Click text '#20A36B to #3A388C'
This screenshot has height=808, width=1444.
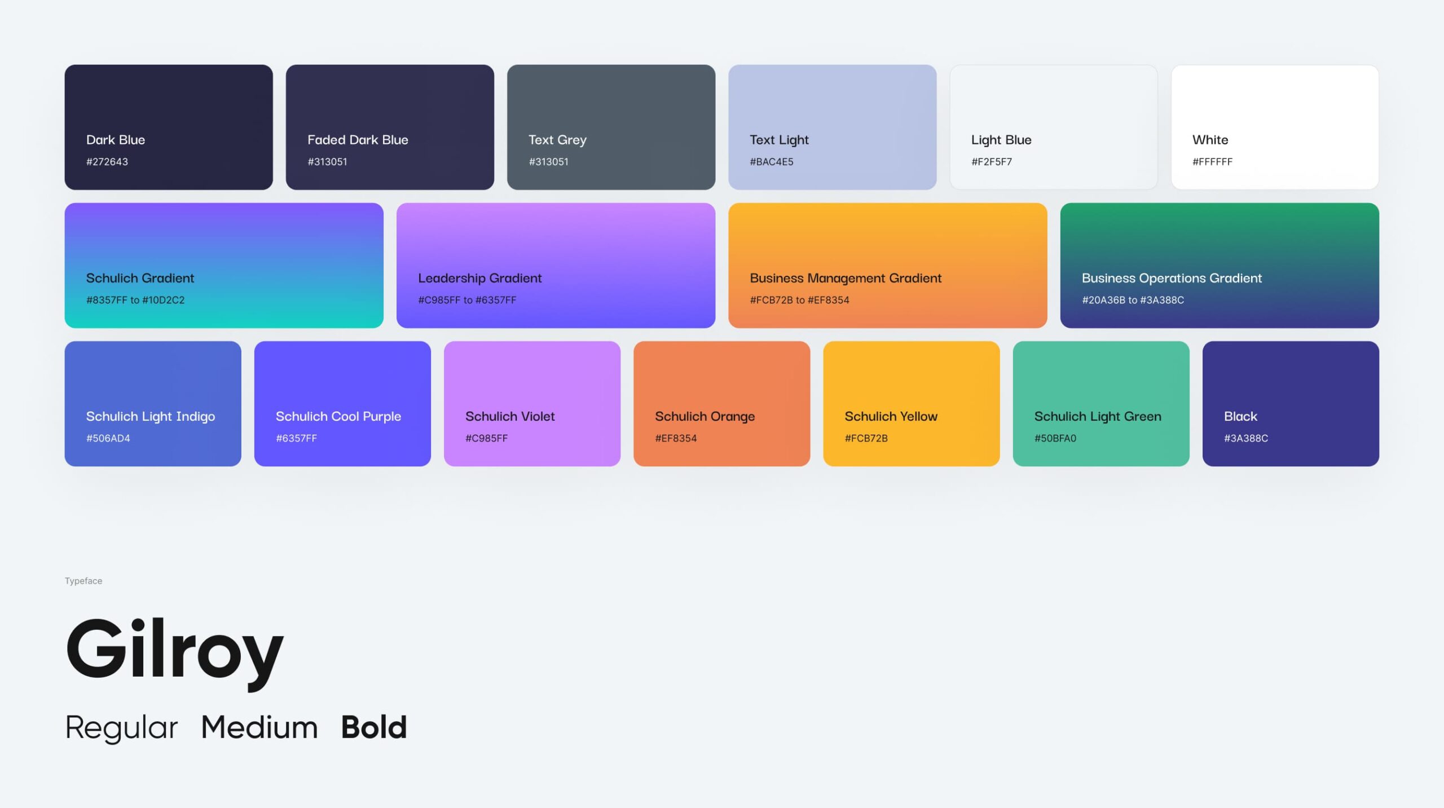point(1133,300)
